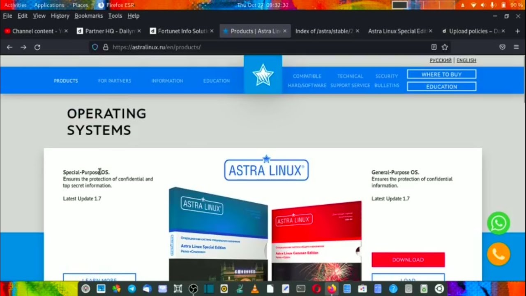Screen dimensions: 526x296
Task: Click the EDUCATION outlined button
Action: 441,87
